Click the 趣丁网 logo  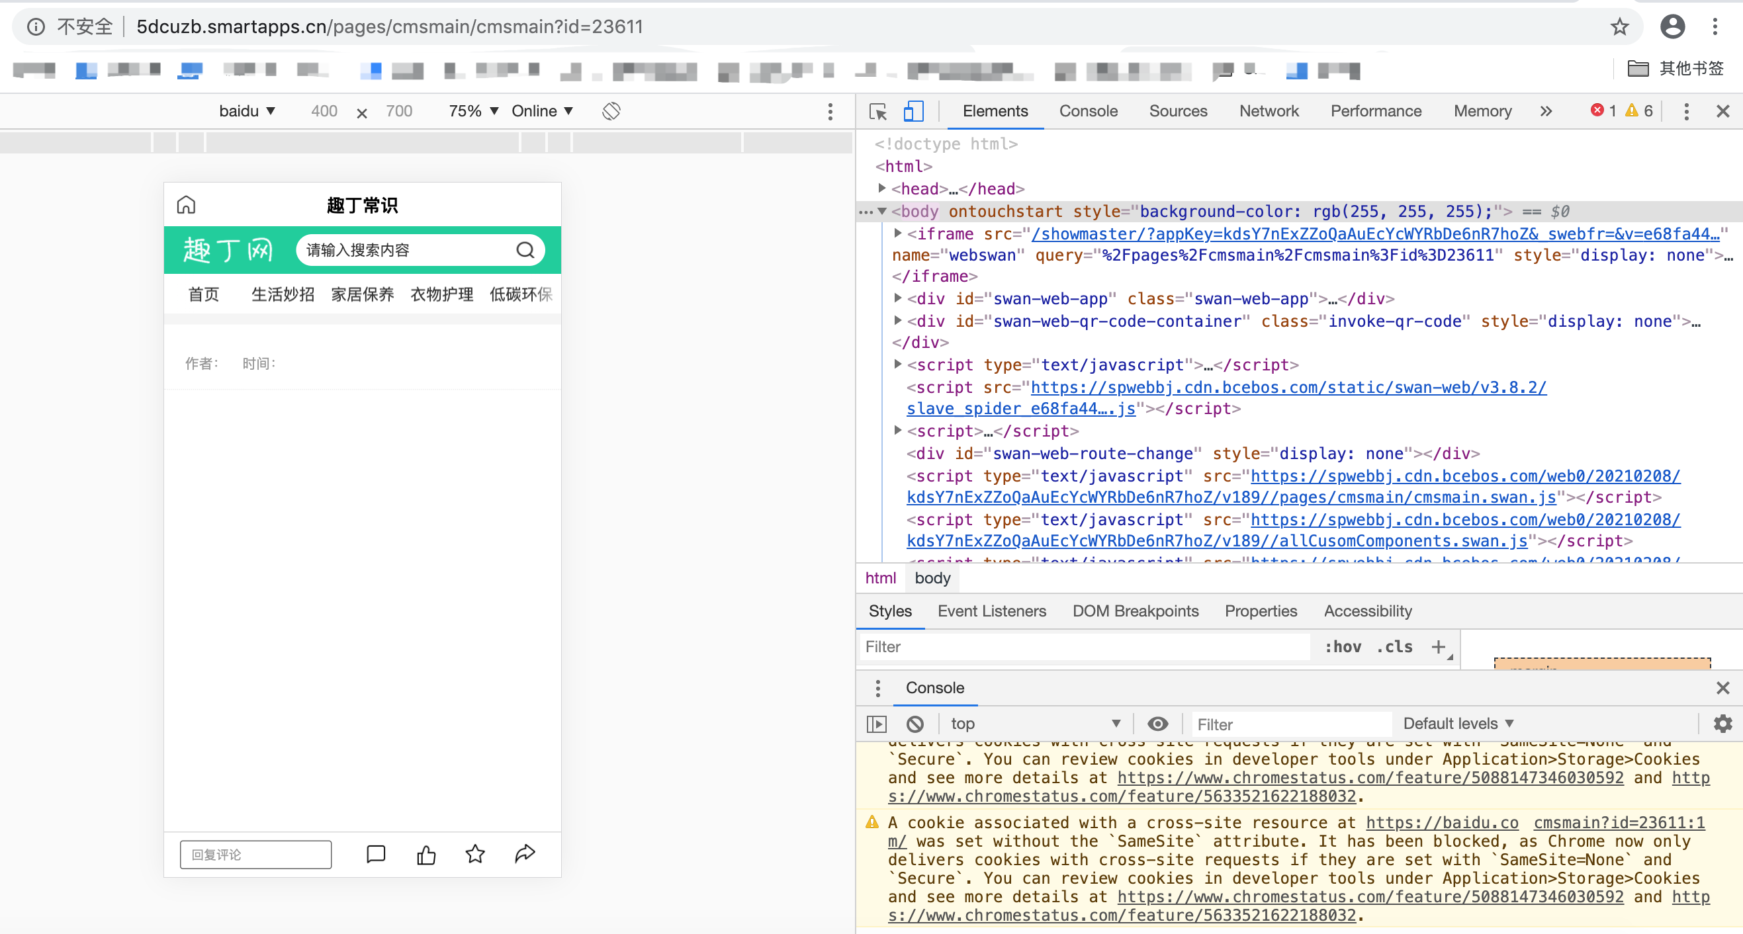[228, 250]
